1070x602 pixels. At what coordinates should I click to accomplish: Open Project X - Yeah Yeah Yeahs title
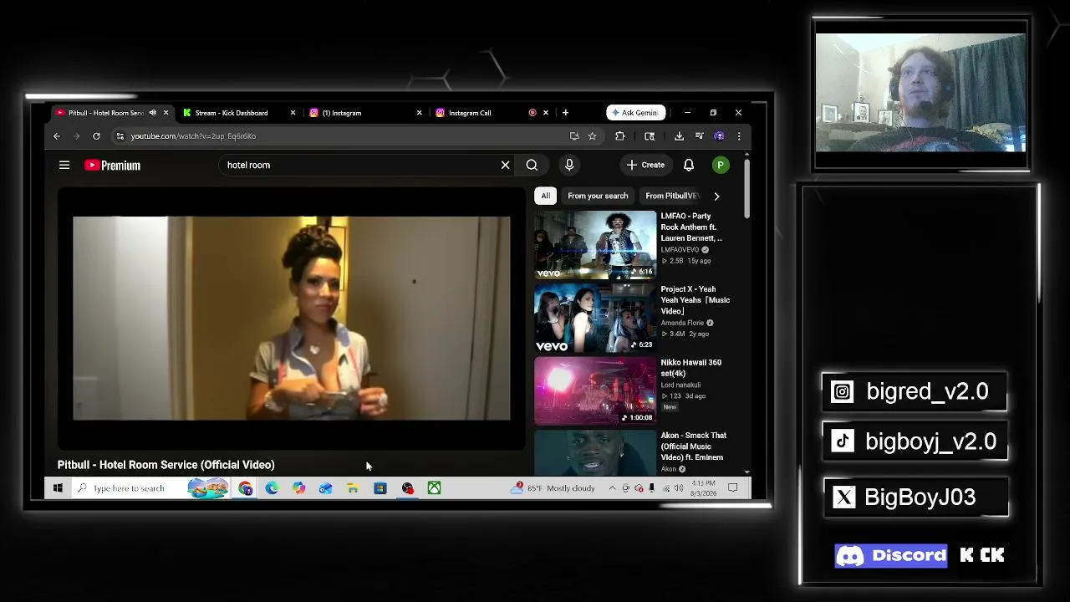coord(695,300)
